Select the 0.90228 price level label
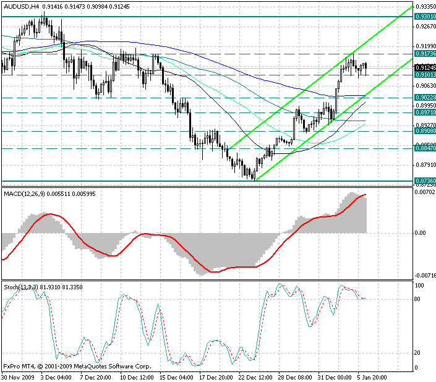 tap(425, 97)
